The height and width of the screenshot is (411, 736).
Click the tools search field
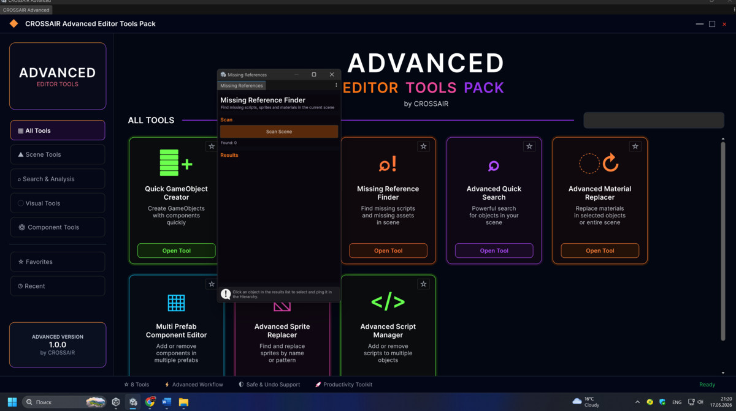654,120
